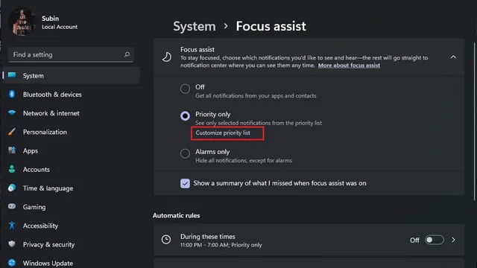The height and width of the screenshot is (268, 477).
Task: Collapse the Focus assist section chevron
Action: click(x=453, y=57)
